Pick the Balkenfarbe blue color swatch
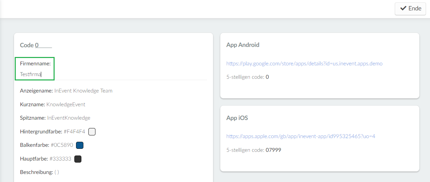Screen dimensions: 430x182 [x=80, y=145]
